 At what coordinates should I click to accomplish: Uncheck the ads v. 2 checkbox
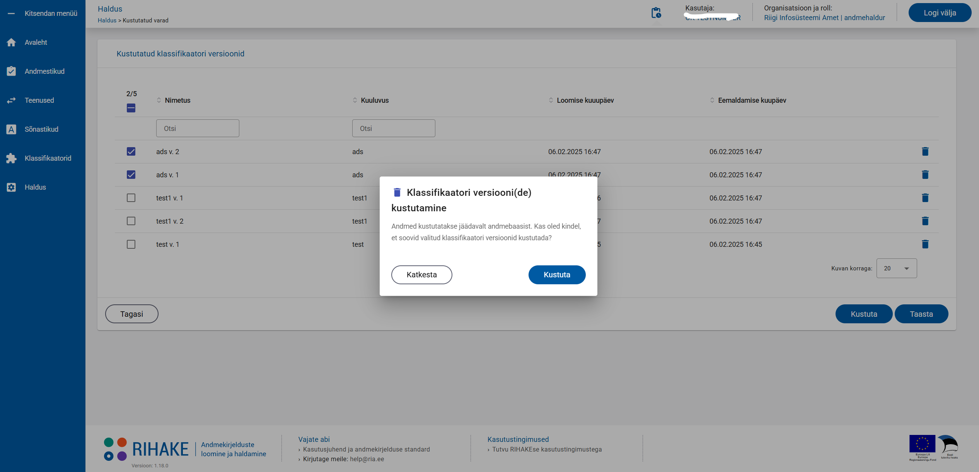coord(131,151)
